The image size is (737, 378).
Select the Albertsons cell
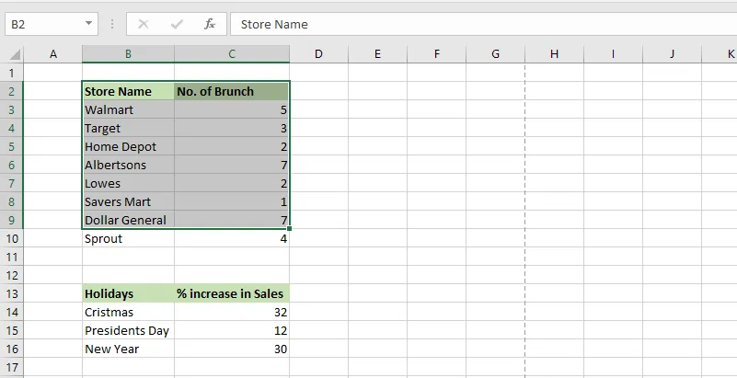point(128,165)
